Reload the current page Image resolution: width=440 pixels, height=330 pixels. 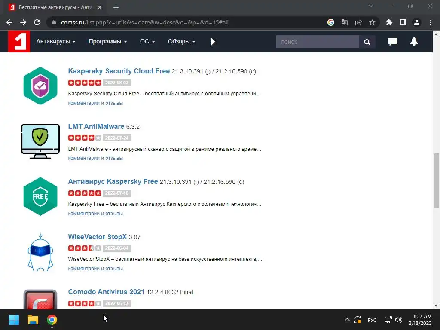coord(37,22)
